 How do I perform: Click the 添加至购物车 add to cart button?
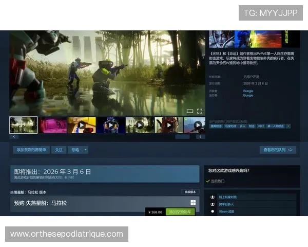180,212
